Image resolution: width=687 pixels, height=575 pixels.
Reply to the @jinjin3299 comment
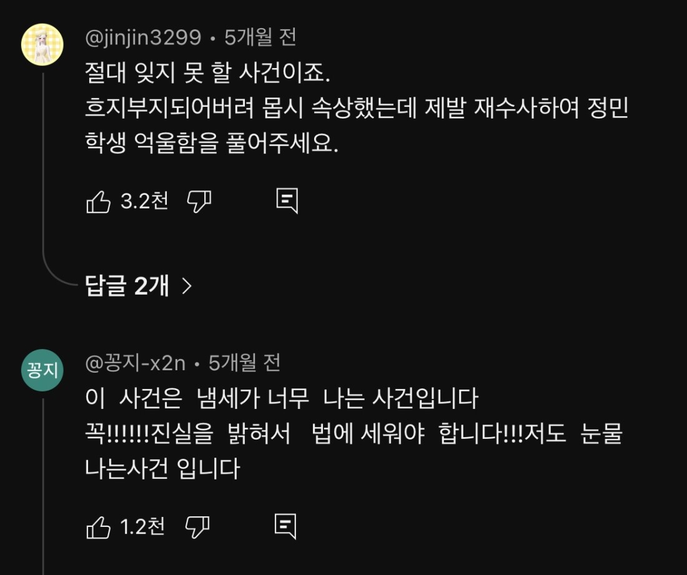click(x=287, y=201)
